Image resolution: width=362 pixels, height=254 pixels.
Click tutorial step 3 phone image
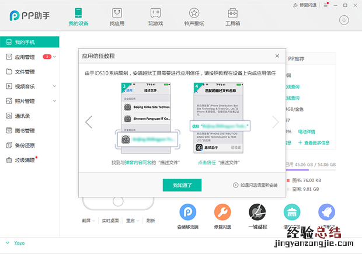click(146, 118)
